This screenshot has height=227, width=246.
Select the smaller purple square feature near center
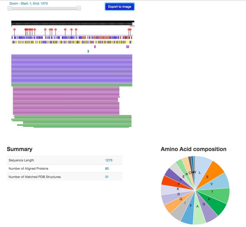95,47
